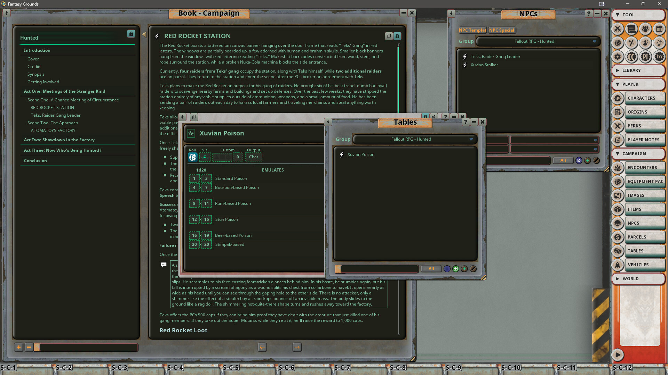This screenshot has height=375, width=668.
Task: Toggle visibility eye in the Xuvian Poison window
Action: tap(205, 157)
